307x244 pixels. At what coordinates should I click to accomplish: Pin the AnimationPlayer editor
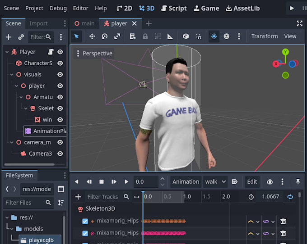298,181
